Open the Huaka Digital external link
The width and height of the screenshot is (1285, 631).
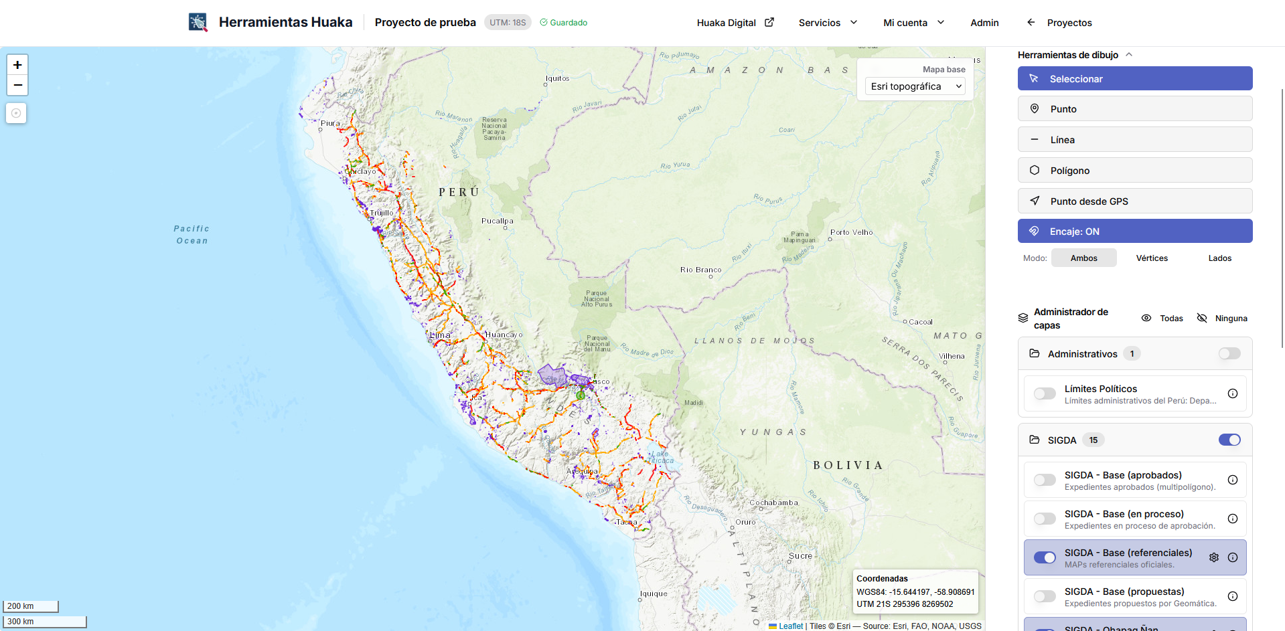735,23
